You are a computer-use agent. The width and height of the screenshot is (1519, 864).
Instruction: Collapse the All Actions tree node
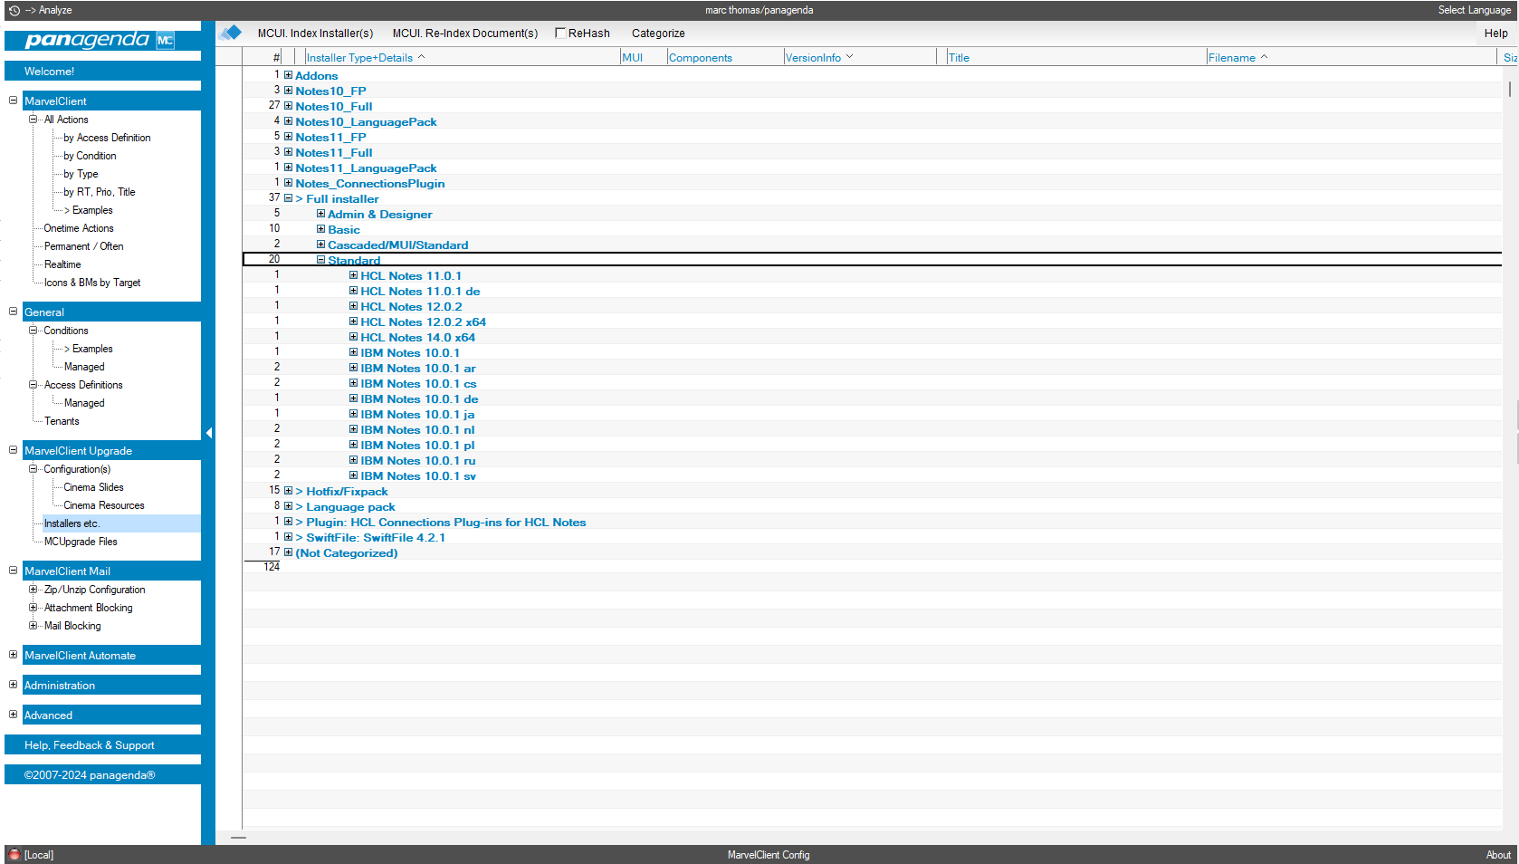click(33, 120)
